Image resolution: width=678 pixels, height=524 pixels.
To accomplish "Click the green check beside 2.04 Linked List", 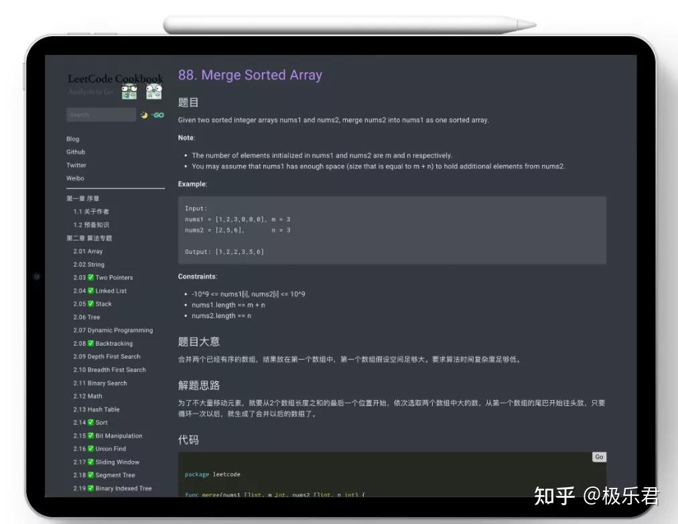I will [x=90, y=290].
